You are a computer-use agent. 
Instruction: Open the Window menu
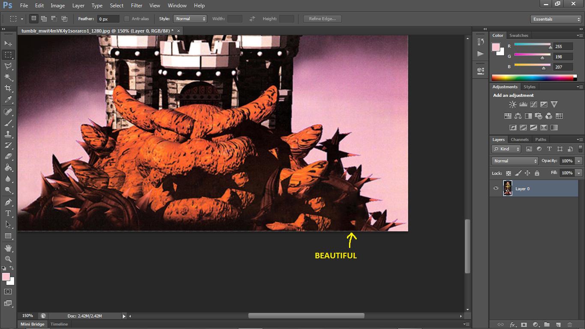pyautogui.click(x=177, y=6)
